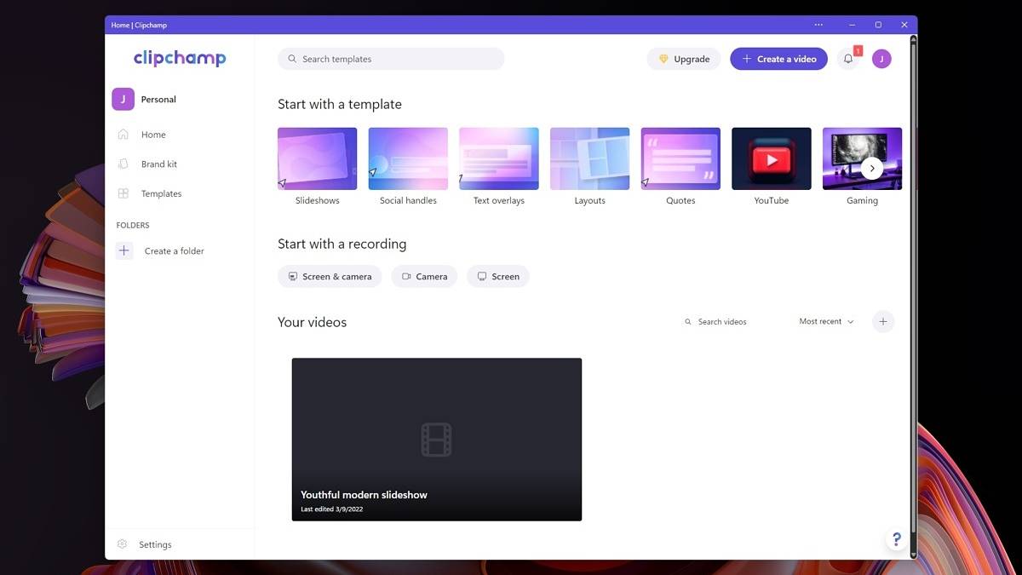Click the vertical scrollbar

[914, 290]
